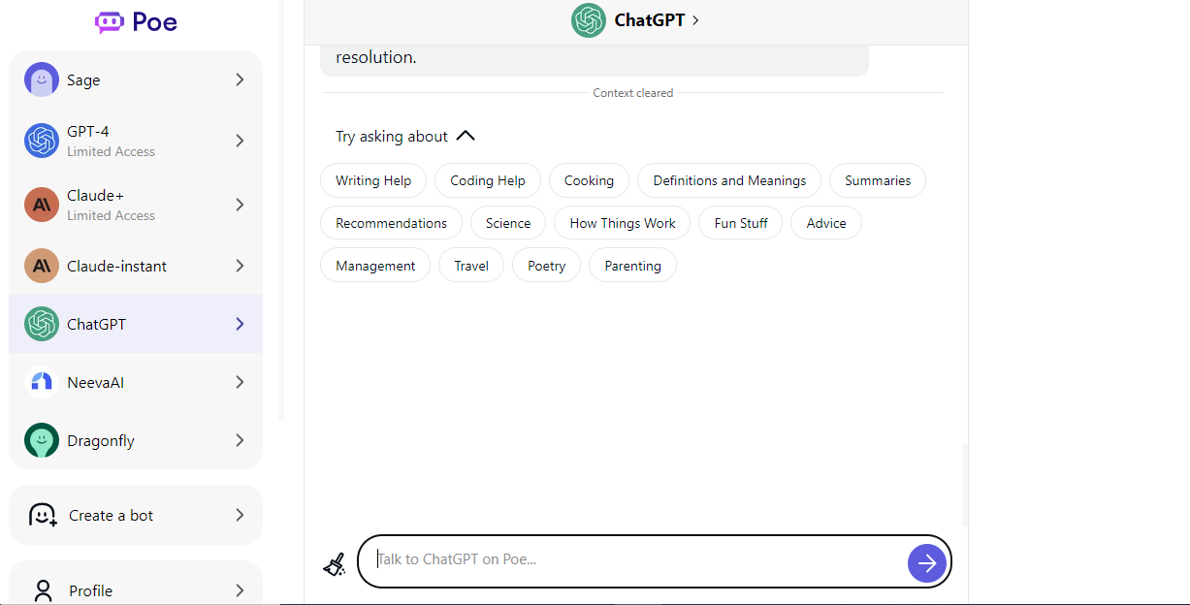Click chevron next to ChatGPT in sidebar
The image size is (1190, 605).
240,324
